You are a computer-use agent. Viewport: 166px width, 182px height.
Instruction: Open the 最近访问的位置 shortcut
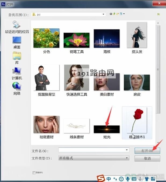pyautogui.click(x=17, y=27)
